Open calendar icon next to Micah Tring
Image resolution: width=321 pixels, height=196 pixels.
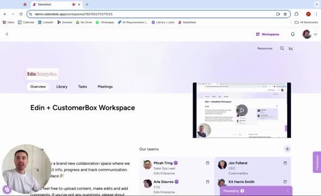[208, 163]
